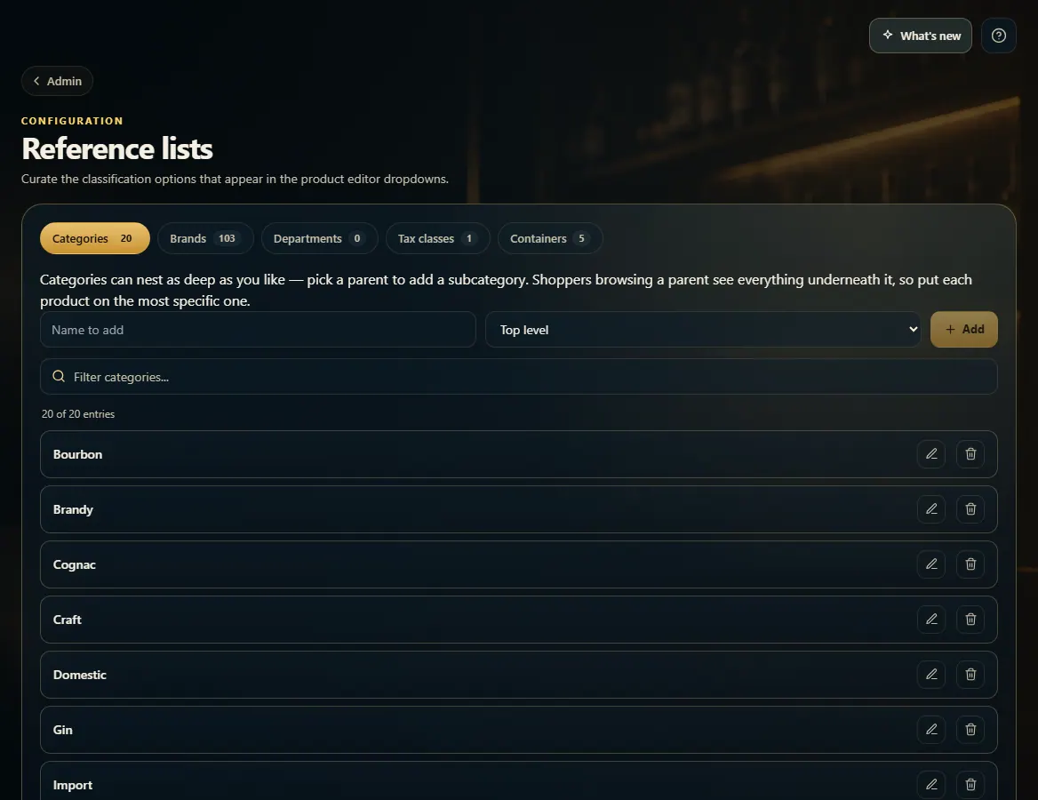Delete the Cognac category

tap(970, 564)
